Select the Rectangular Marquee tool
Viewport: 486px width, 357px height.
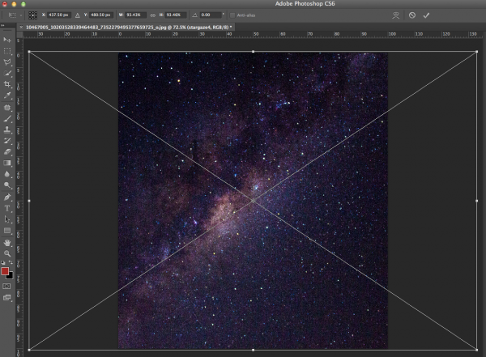pos(7,50)
